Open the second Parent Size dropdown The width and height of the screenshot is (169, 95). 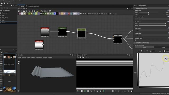tap(103, 13)
